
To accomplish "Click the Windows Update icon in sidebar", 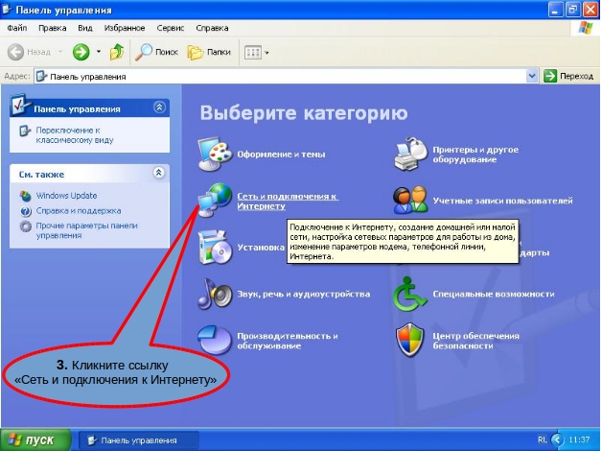I will point(25,196).
